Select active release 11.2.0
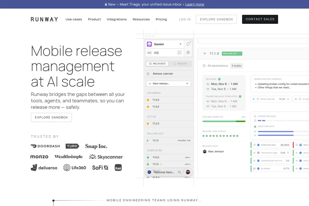 (x=169, y=124)
